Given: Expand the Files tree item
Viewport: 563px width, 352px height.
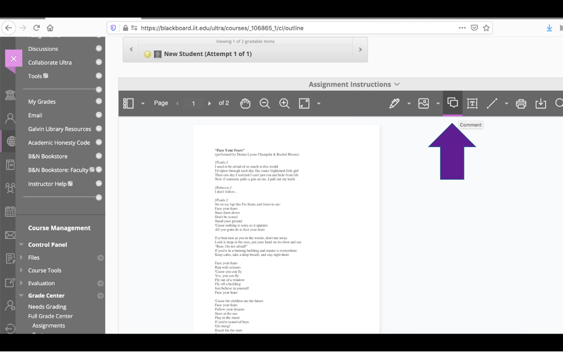Looking at the screenshot, I should (21, 257).
